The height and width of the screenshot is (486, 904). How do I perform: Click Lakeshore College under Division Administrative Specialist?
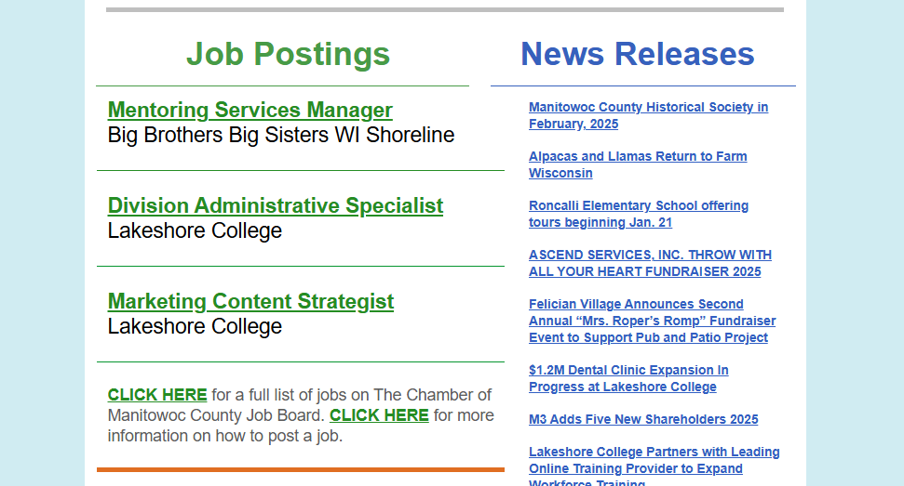[195, 231]
